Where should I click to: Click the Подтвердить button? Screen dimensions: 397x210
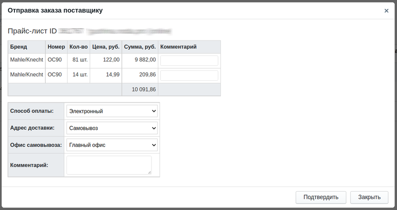(321, 197)
